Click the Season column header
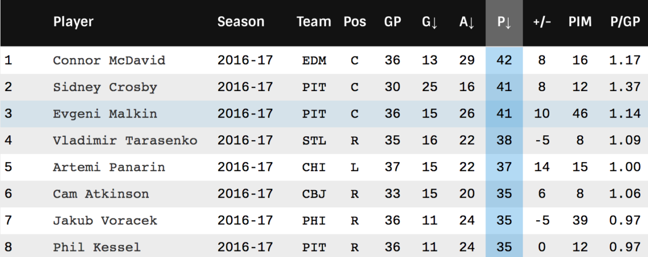 point(241,22)
